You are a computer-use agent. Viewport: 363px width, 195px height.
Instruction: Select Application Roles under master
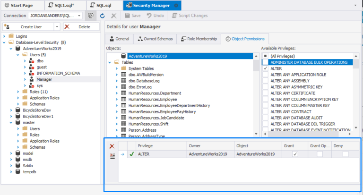[x=44, y=141]
